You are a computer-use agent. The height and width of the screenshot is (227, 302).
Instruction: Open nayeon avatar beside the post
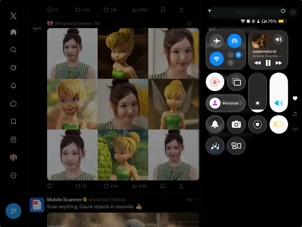[x=37, y=29]
